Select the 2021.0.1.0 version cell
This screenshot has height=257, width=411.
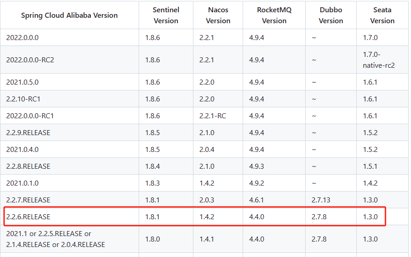[69, 183]
